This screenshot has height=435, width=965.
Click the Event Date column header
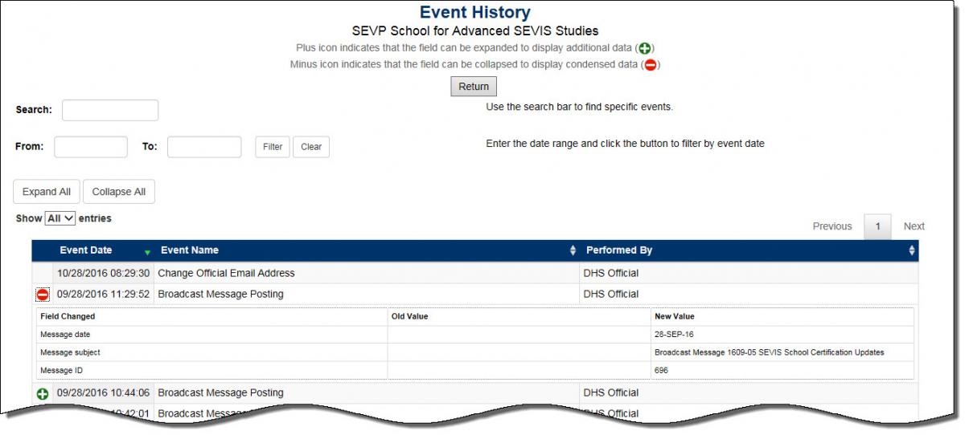coord(86,250)
